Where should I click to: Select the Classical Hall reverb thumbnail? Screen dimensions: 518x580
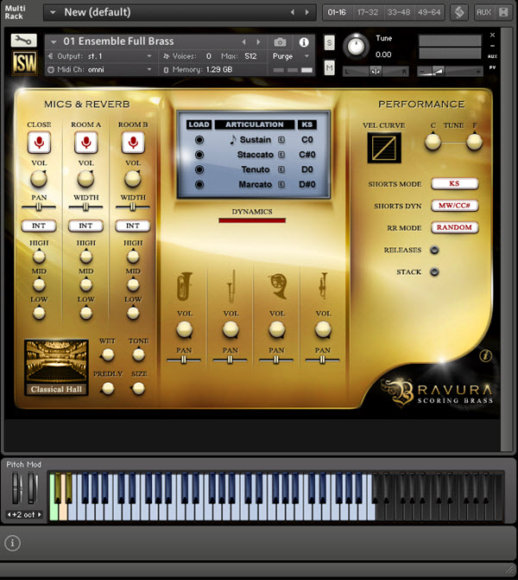click(x=56, y=367)
